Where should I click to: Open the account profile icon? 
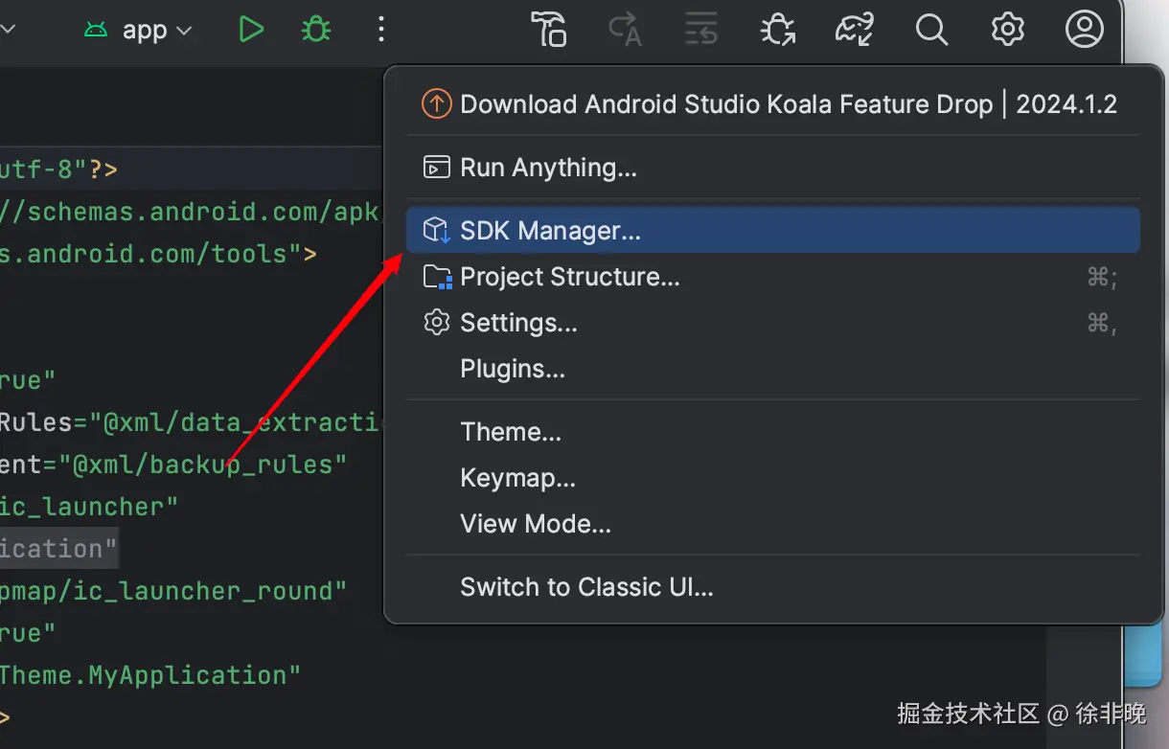[1084, 30]
